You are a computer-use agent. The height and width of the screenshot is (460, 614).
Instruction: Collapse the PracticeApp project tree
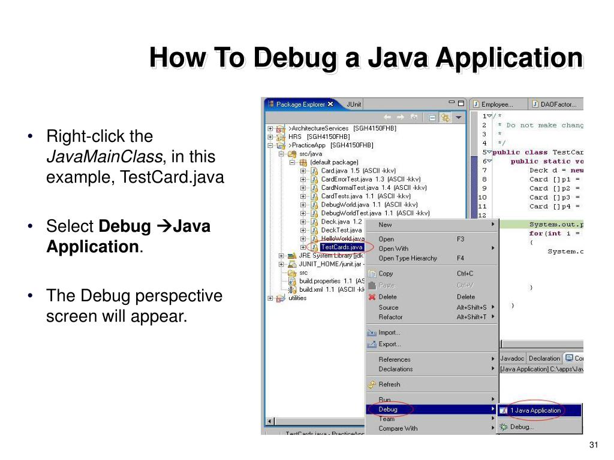[270, 145]
